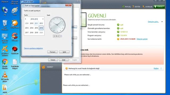170x95 pixels.
Task: Click İptal in the outer Tarih ve Saat window
Action: (x=64, y=60)
